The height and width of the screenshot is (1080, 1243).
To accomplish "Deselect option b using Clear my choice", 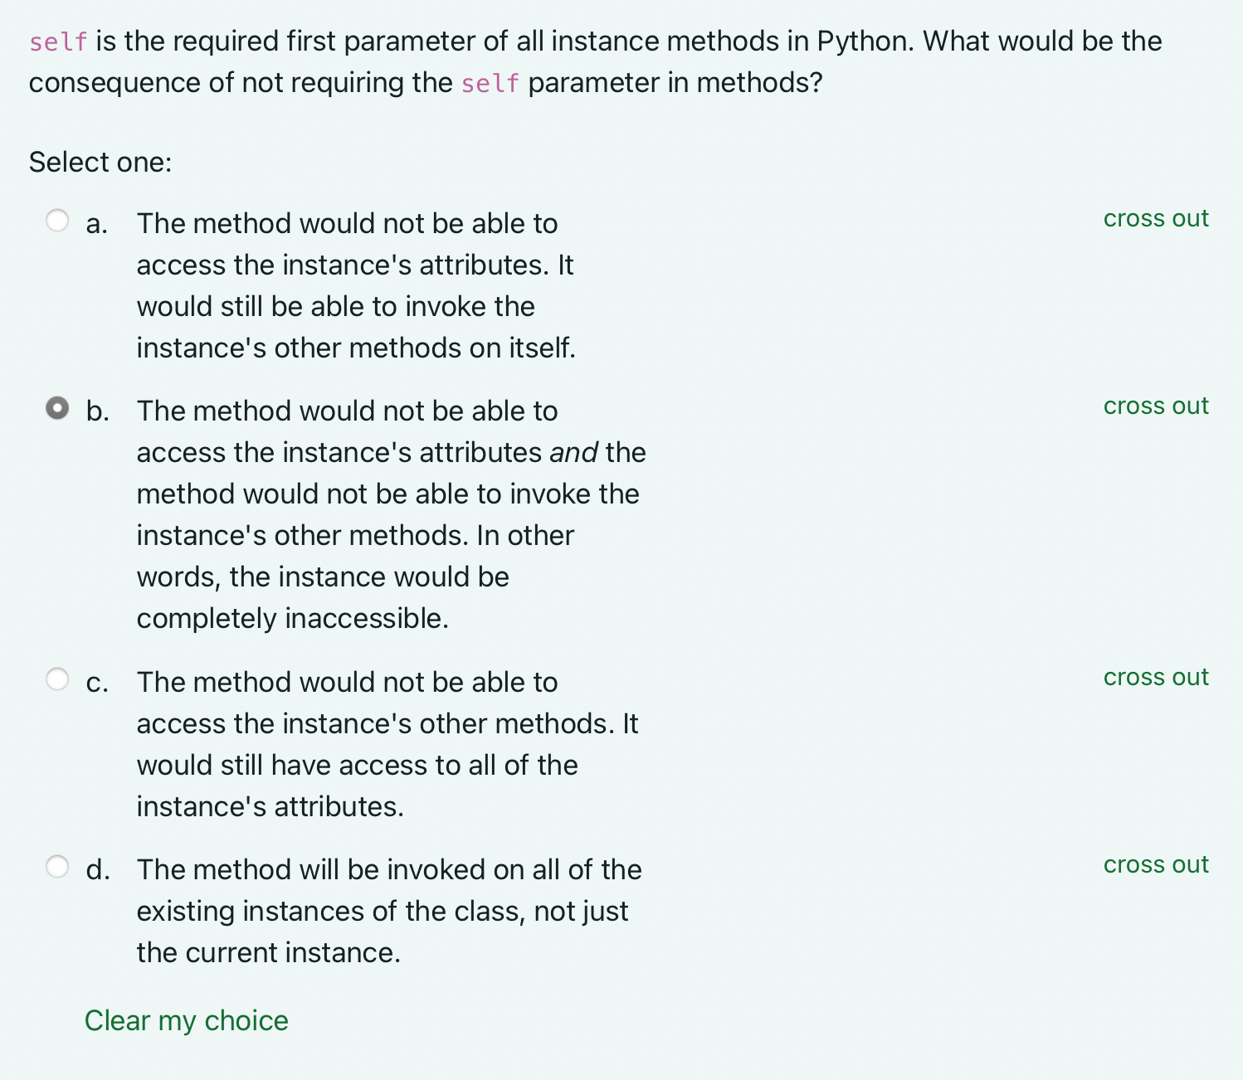I will pyautogui.click(x=186, y=1020).
